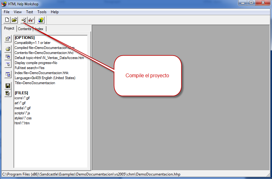
Task: Open the HTML Help globe icon
Action: tap(41, 20)
